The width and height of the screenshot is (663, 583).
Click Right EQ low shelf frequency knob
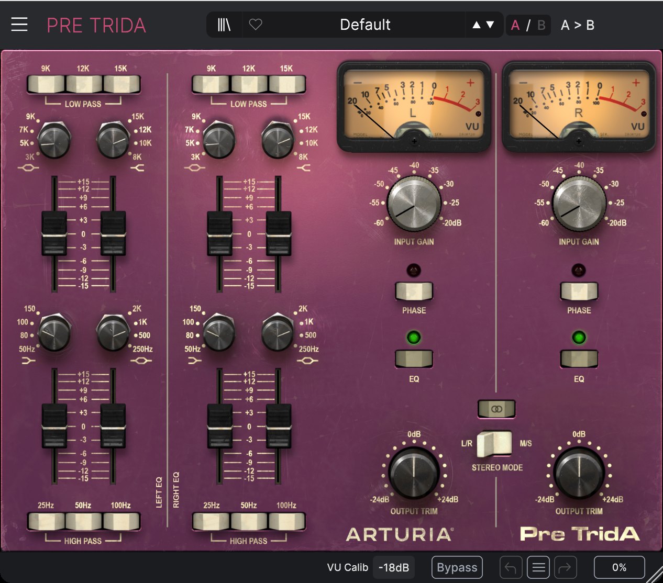point(219,333)
